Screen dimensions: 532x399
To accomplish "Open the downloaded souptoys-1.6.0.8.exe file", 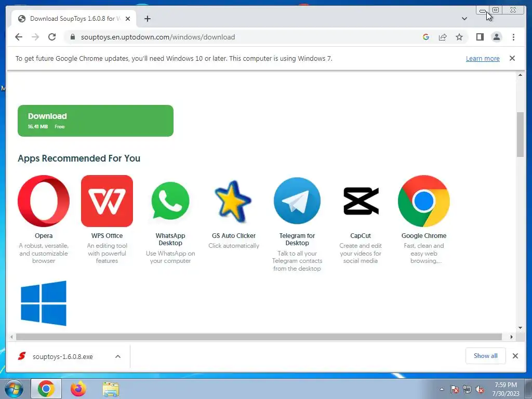I will (62, 356).
